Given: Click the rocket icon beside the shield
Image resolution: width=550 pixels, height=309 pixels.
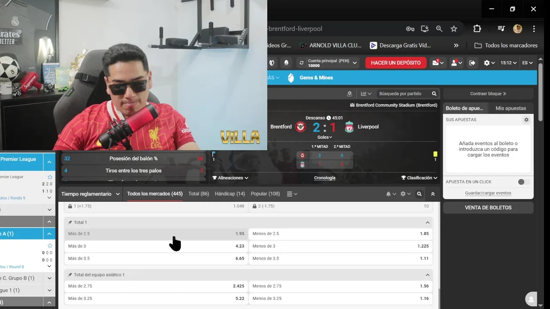Looking at the screenshot, I should tap(286, 63).
